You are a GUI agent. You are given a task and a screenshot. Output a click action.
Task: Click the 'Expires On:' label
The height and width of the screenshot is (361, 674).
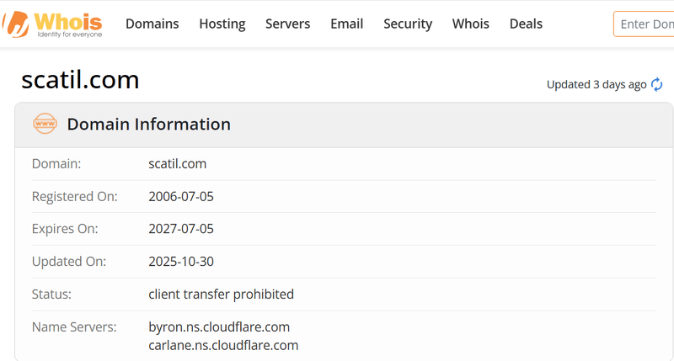(65, 229)
